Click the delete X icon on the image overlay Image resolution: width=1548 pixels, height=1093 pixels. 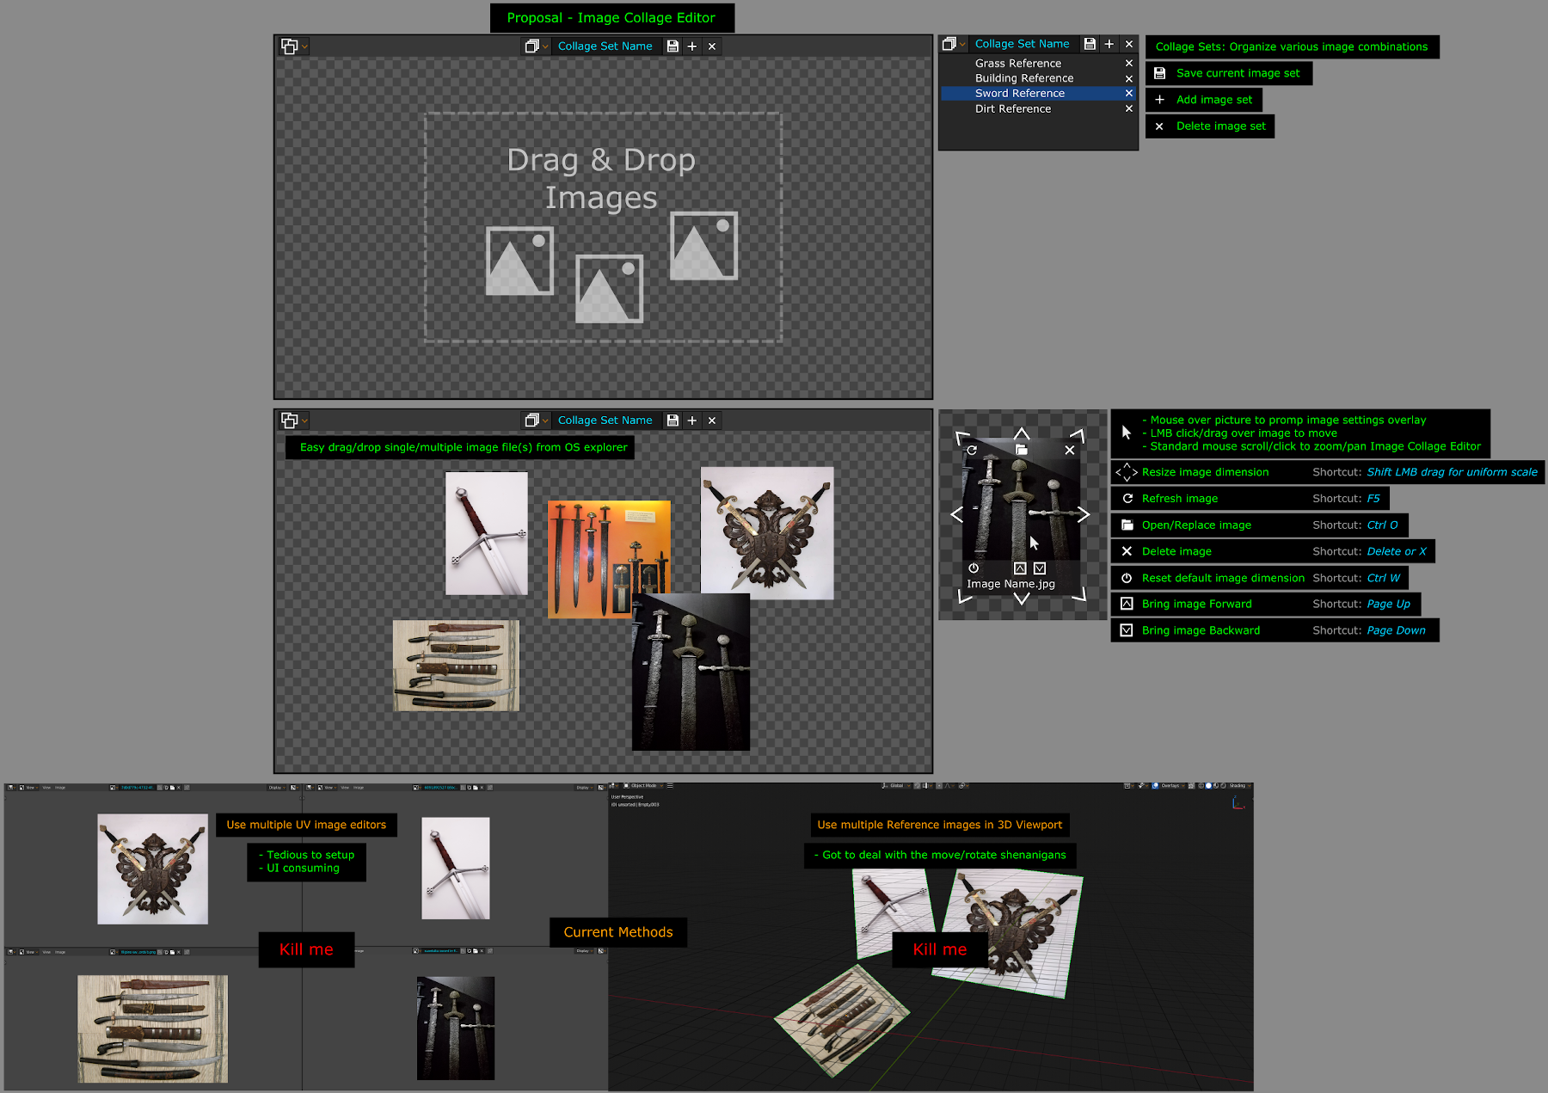tap(1070, 450)
